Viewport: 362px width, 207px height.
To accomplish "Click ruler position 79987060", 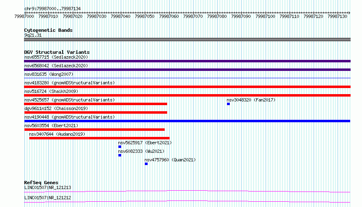I will 168,16.
